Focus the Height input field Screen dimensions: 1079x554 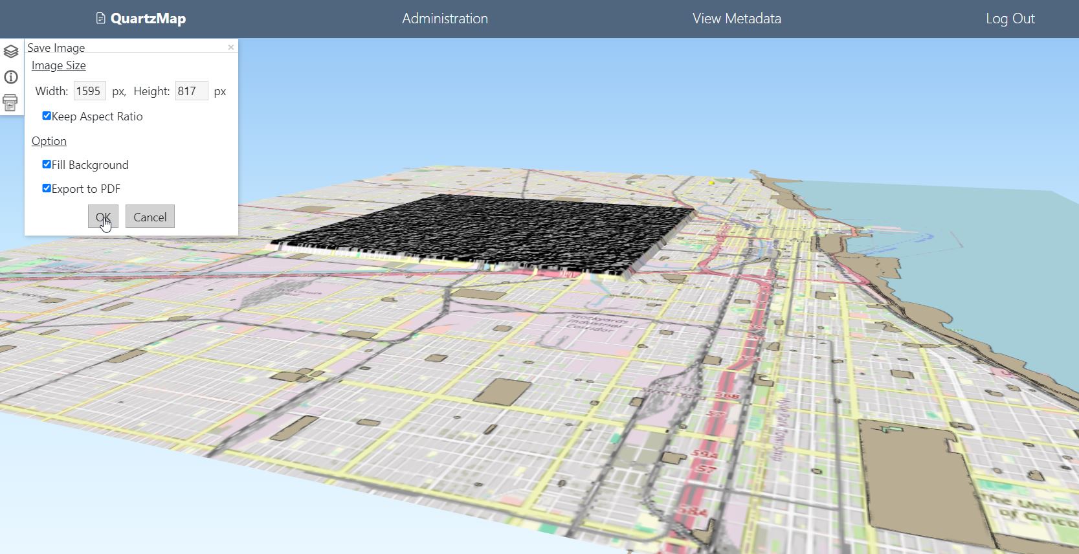pos(191,91)
